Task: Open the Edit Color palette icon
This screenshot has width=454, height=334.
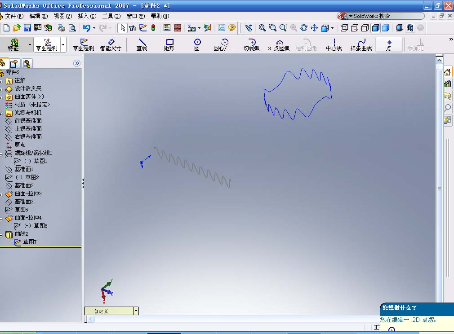Action: coord(167,28)
